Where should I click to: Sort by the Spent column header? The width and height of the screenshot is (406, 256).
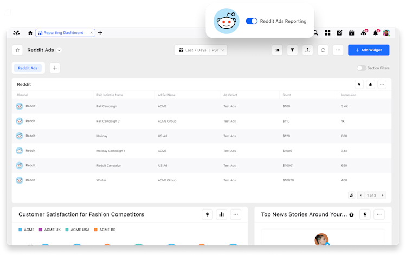pos(287,95)
